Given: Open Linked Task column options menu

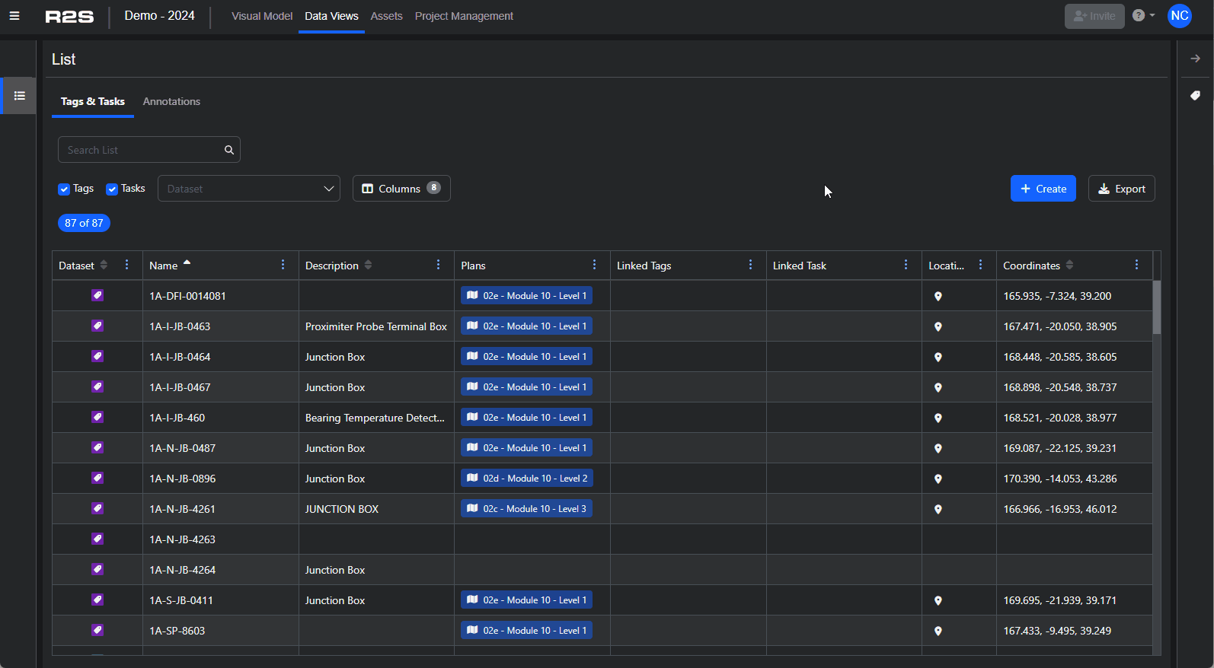Looking at the screenshot, I should pyautogui.click(x=906, y=265).
